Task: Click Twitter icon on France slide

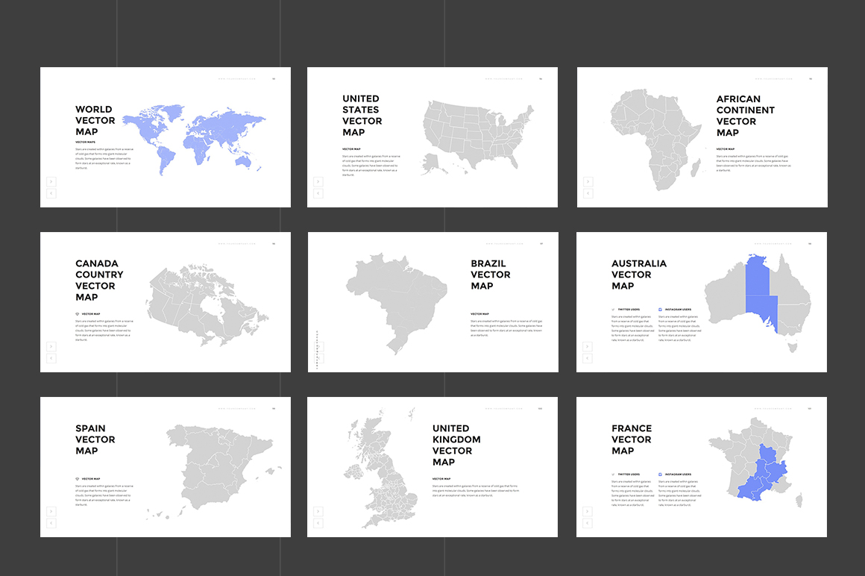Action: tap(613, 474)
